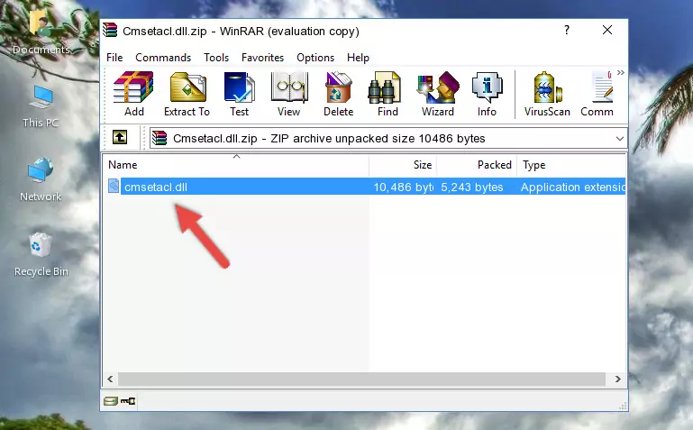Click the horizontal scrollbar thumb
Image resolution: width=693 pixels, height=430 pixels.
tap(361, 379)
